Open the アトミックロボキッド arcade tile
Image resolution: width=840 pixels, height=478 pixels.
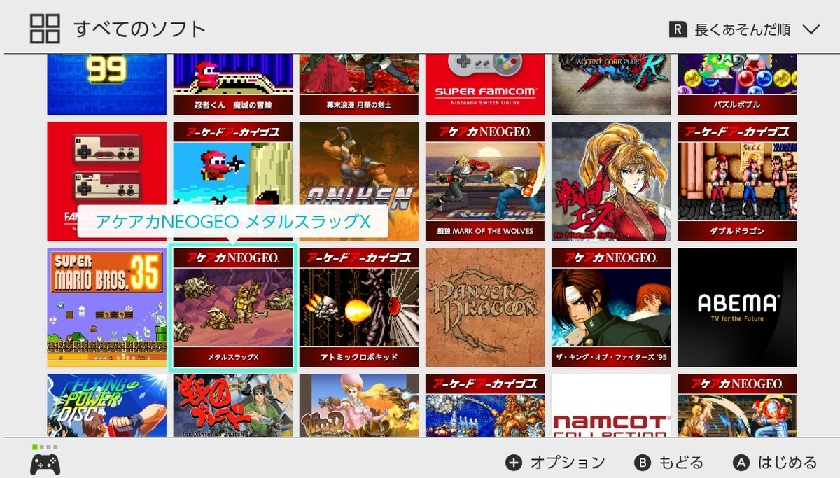click(359, 307)
